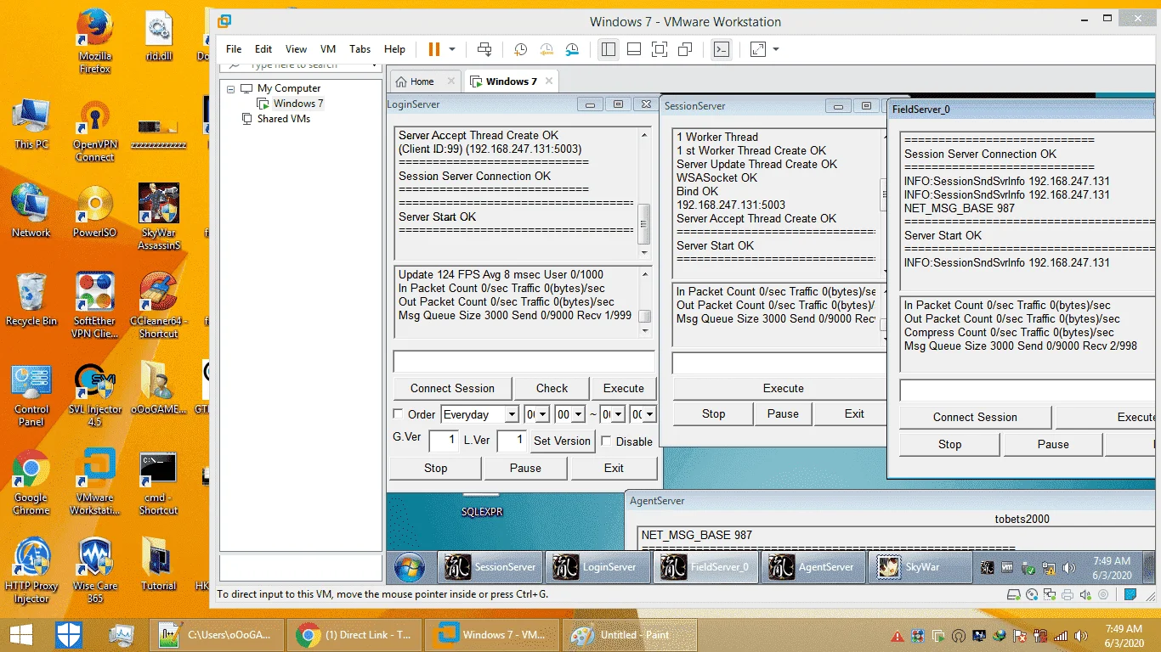Click the Send Ctrl+Alt+Del toolbar icon
Image resolution: width=1161 pixels, height=652 pixels.
click(x=484, y=49)
